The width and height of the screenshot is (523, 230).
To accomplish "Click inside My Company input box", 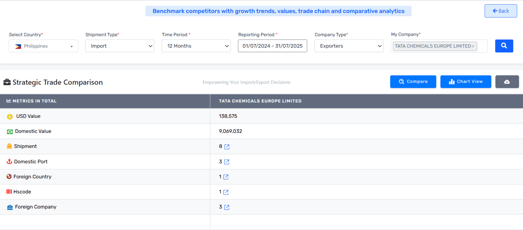I will (481, 46).
